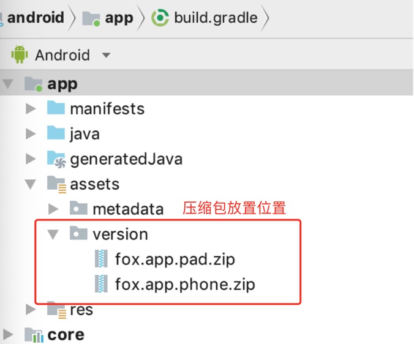This screenshot has height=344, width=414.
Task: Expand the java folder arrow
Action: 31,134
